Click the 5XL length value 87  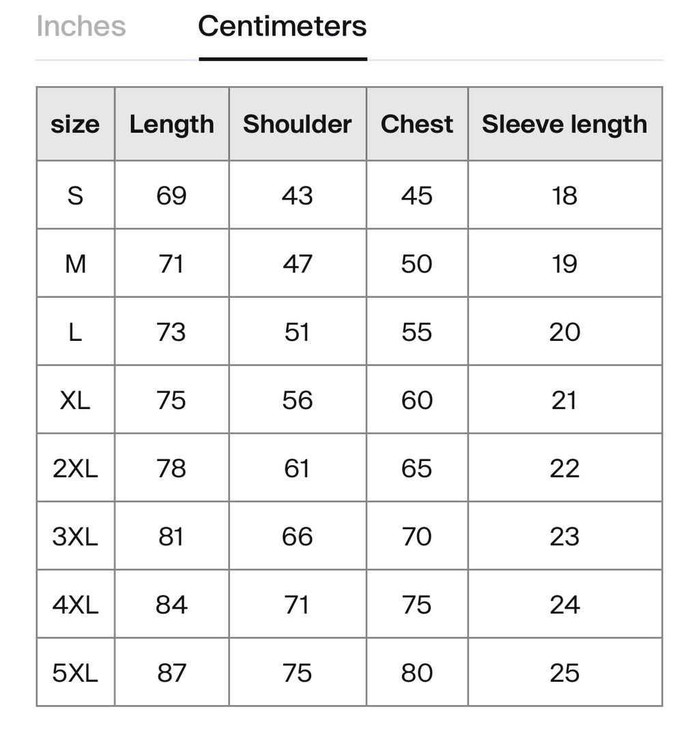coord(171,674)
